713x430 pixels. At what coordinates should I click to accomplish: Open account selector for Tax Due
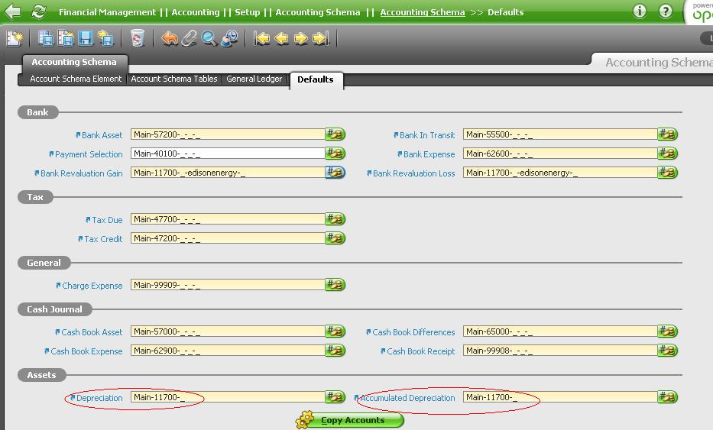pyautogui.click(x=335, y=219)
